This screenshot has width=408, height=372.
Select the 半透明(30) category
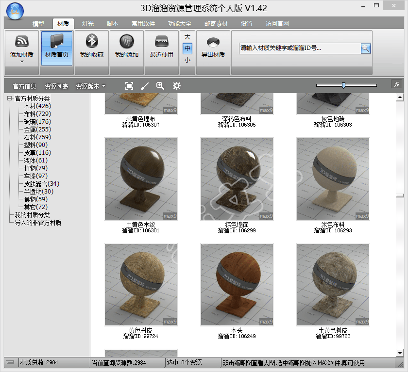tap(39, 192)
